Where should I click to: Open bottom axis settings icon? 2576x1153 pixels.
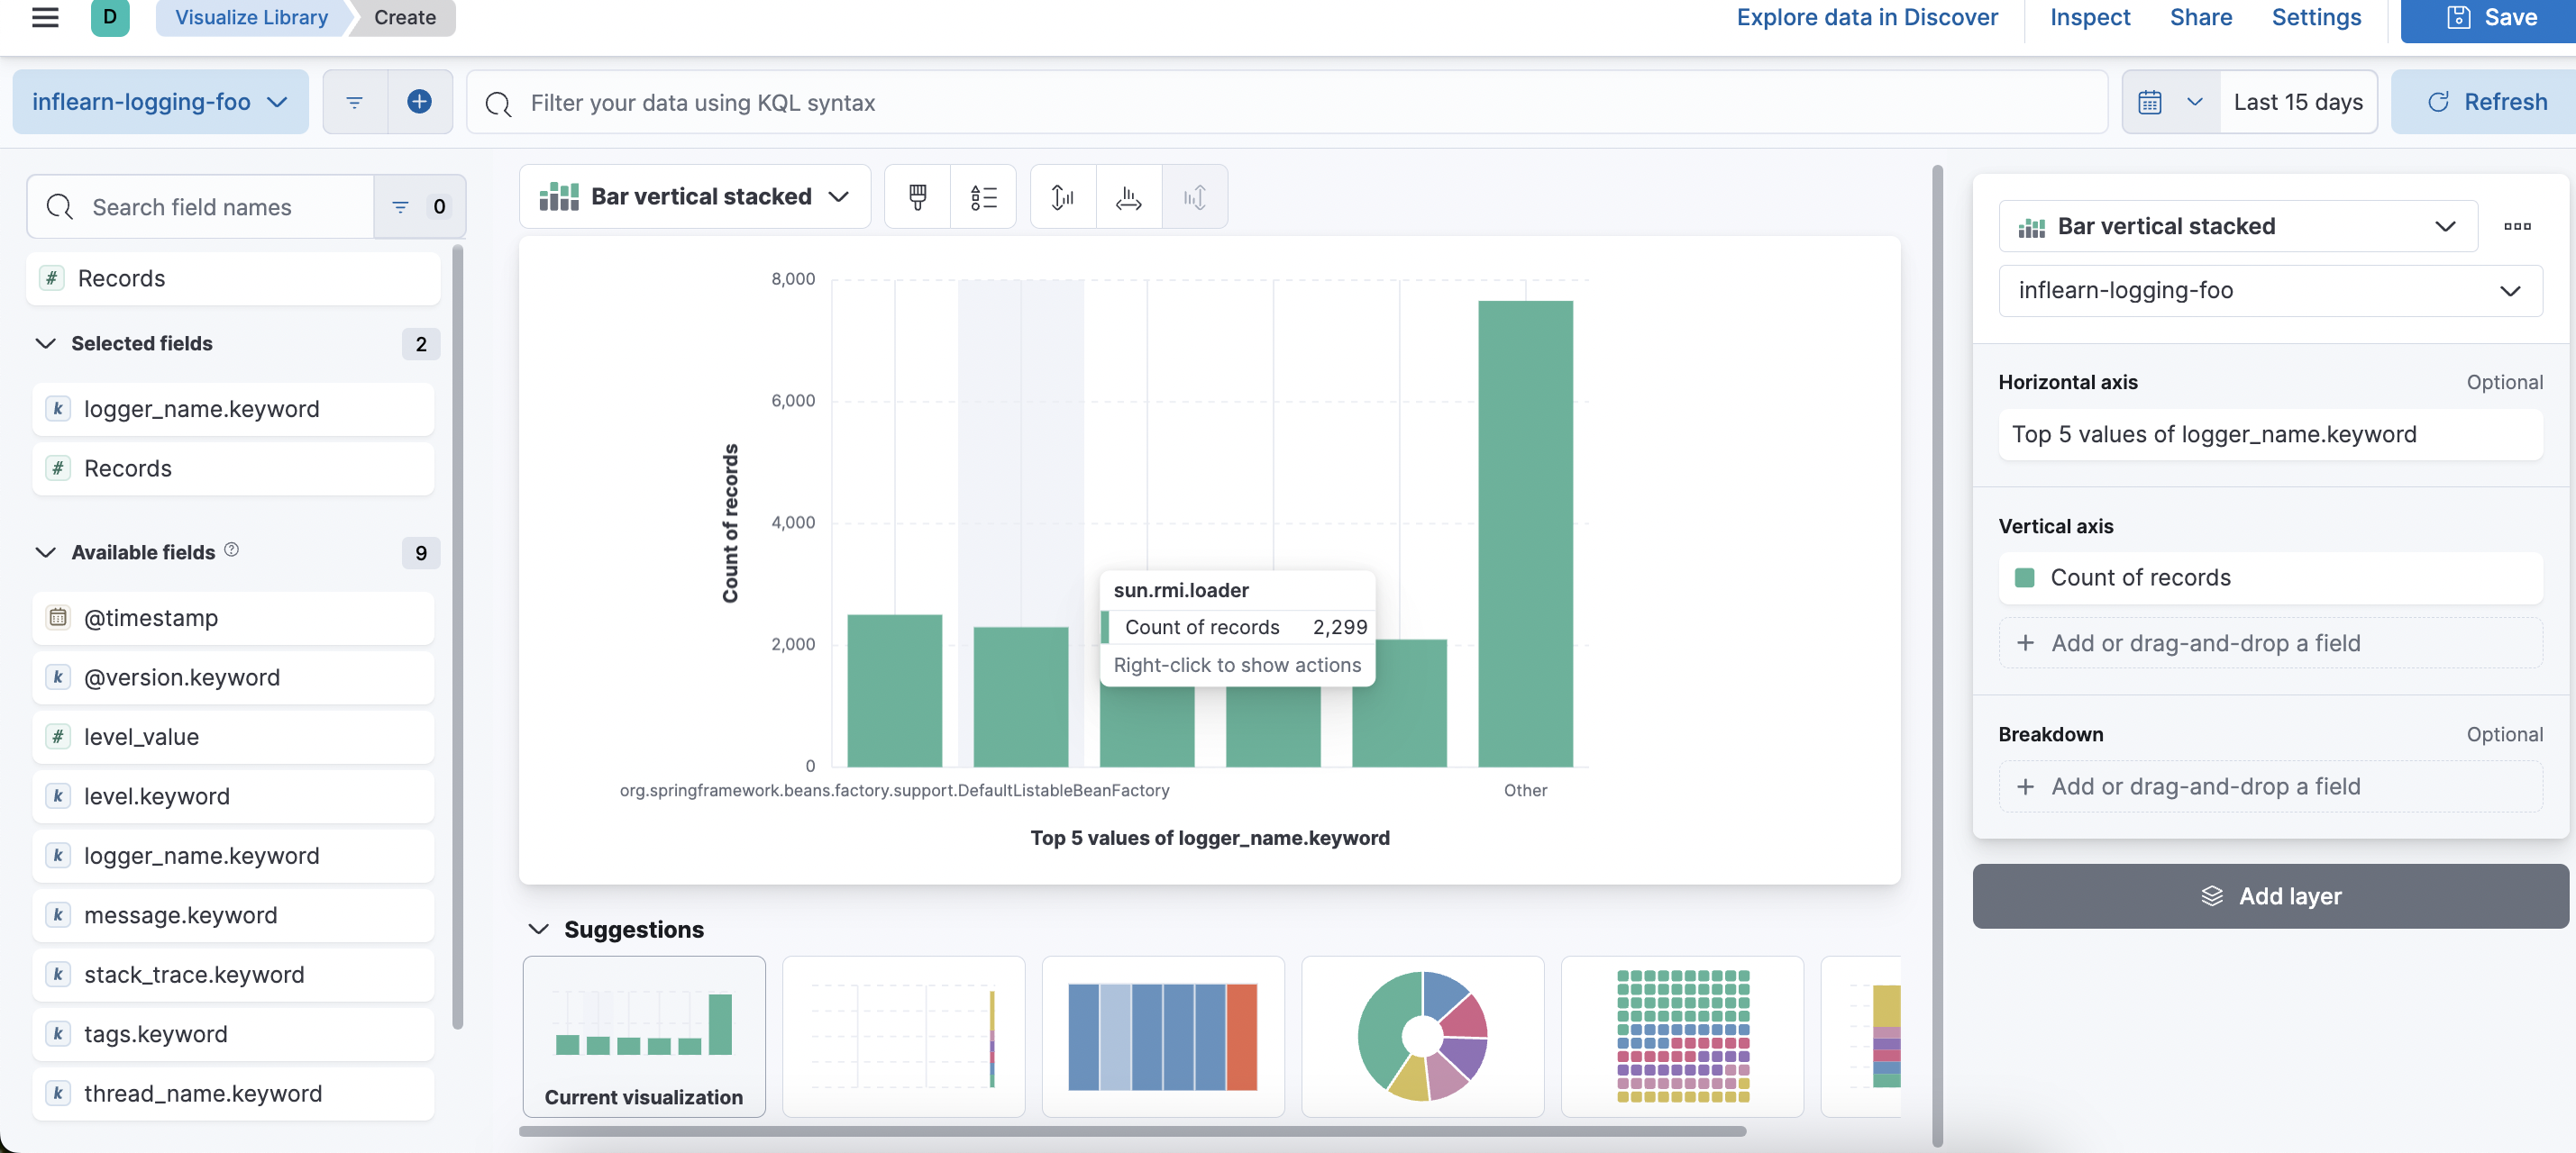pyautogui.click(x=1129, y=197)
